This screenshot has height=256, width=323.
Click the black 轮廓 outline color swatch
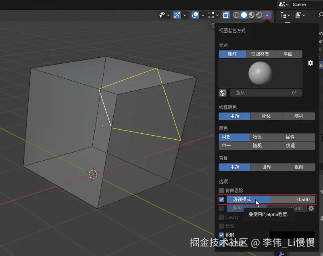[292, 235]
